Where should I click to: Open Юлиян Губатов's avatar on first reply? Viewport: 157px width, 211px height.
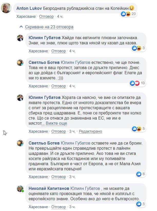(x=20, y=38)
